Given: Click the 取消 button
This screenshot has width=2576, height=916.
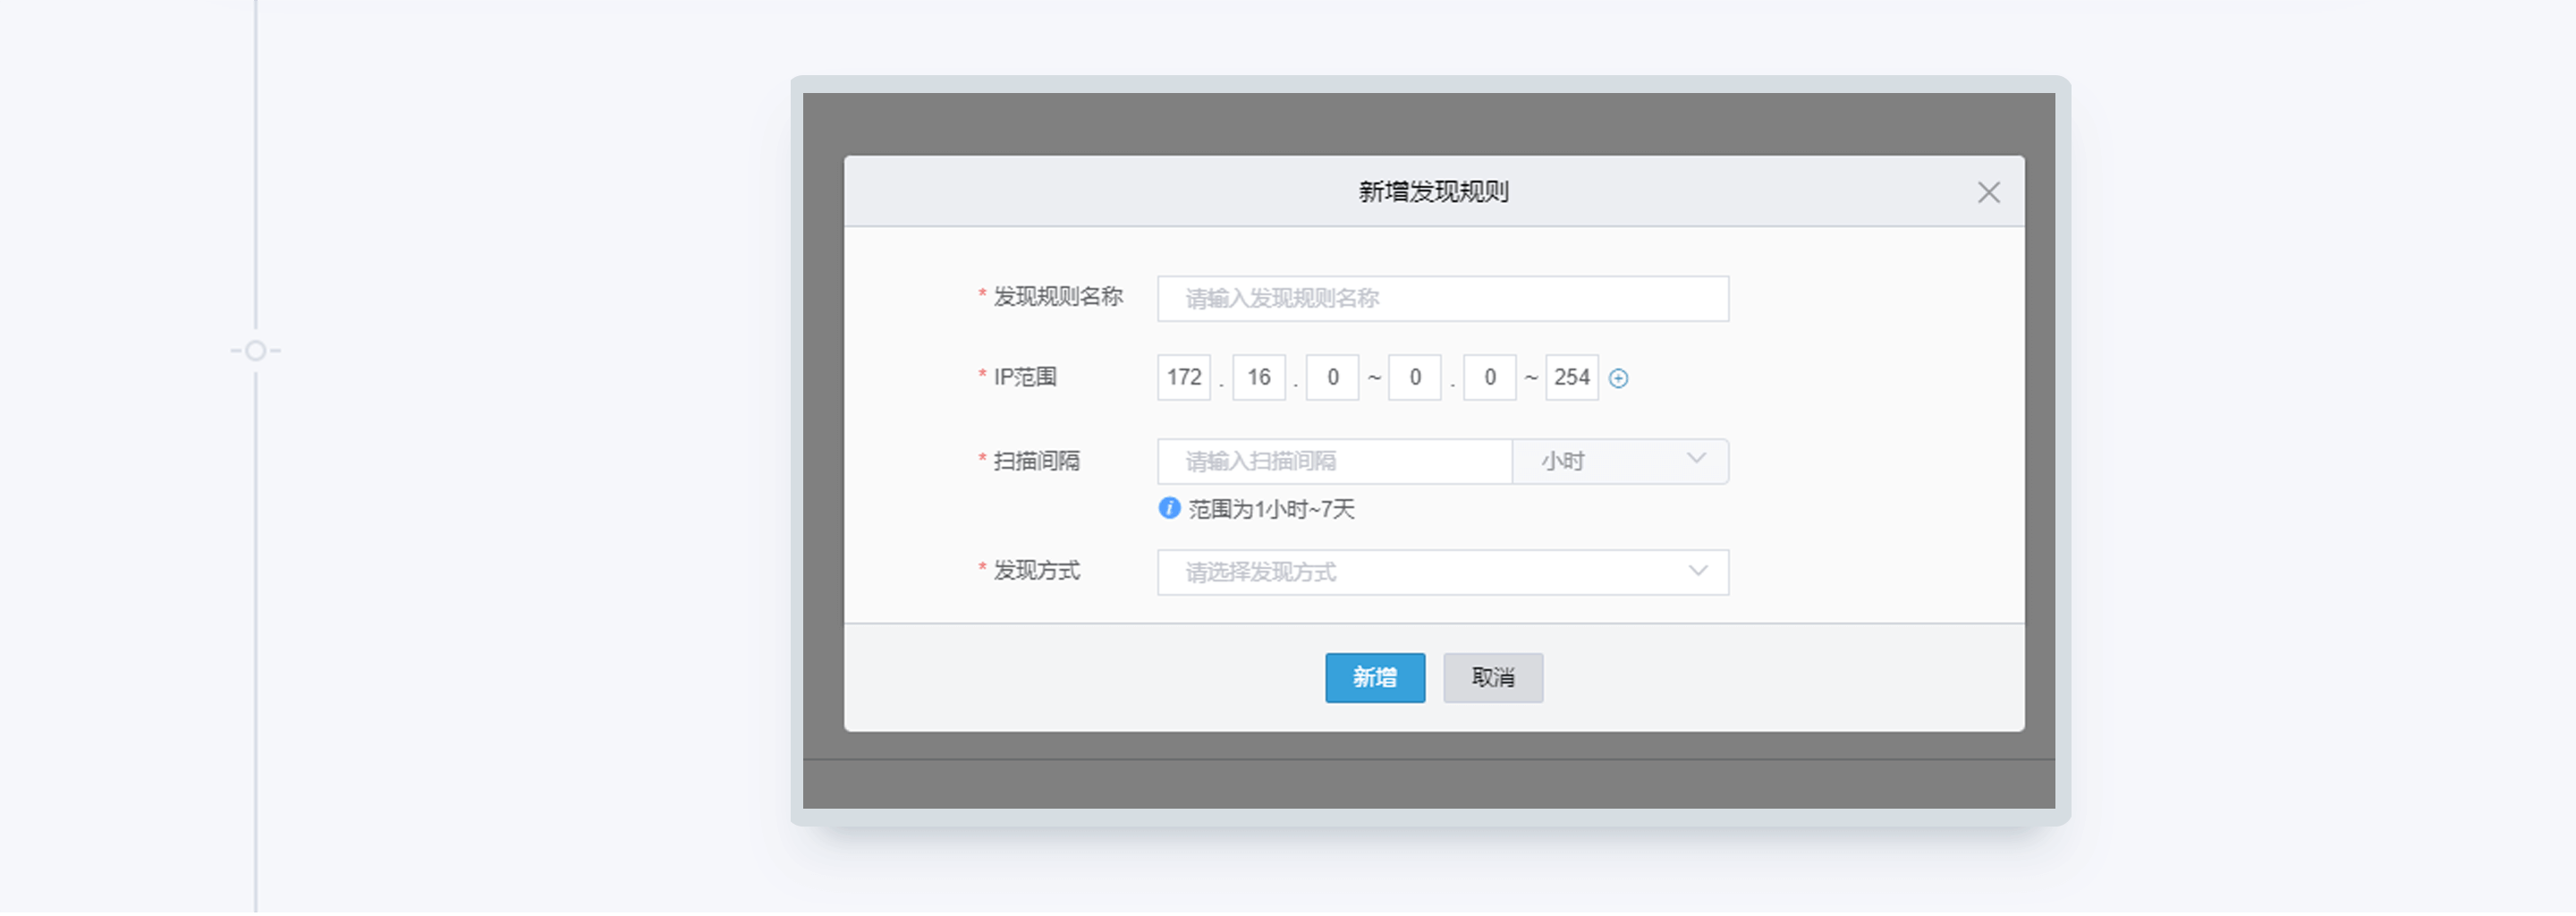Looking at the screenshot, I should click(1492, 679).
